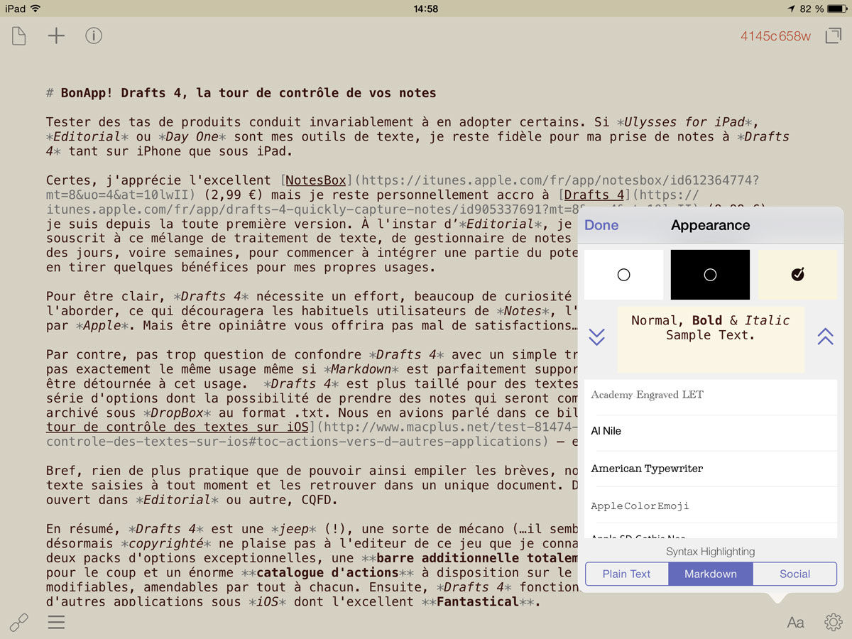Select the black dark theme
The image size is (852, 639).
[710, 274]
